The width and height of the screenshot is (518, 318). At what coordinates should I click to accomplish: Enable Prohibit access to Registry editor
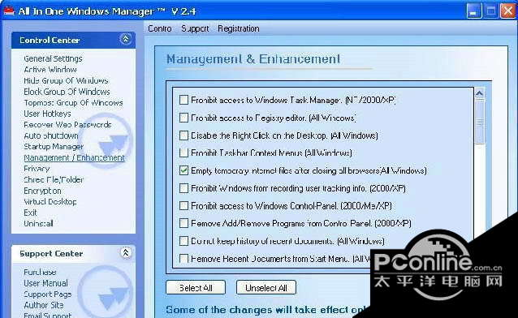tap(183, 118)
